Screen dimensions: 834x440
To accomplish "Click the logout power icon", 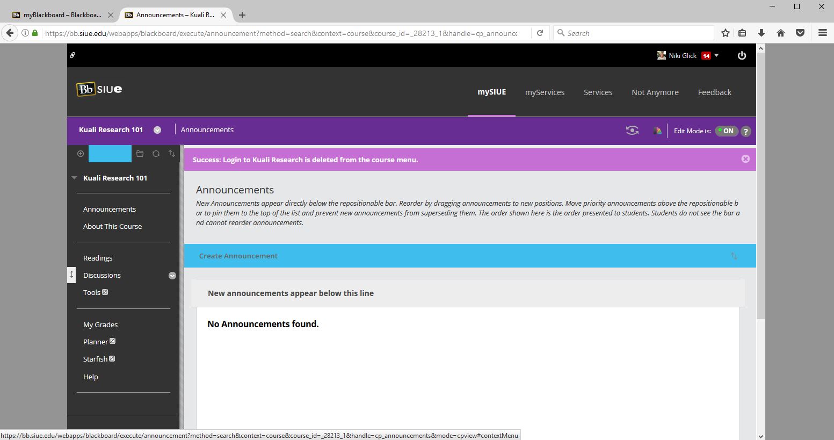I will tap(742, 55).
